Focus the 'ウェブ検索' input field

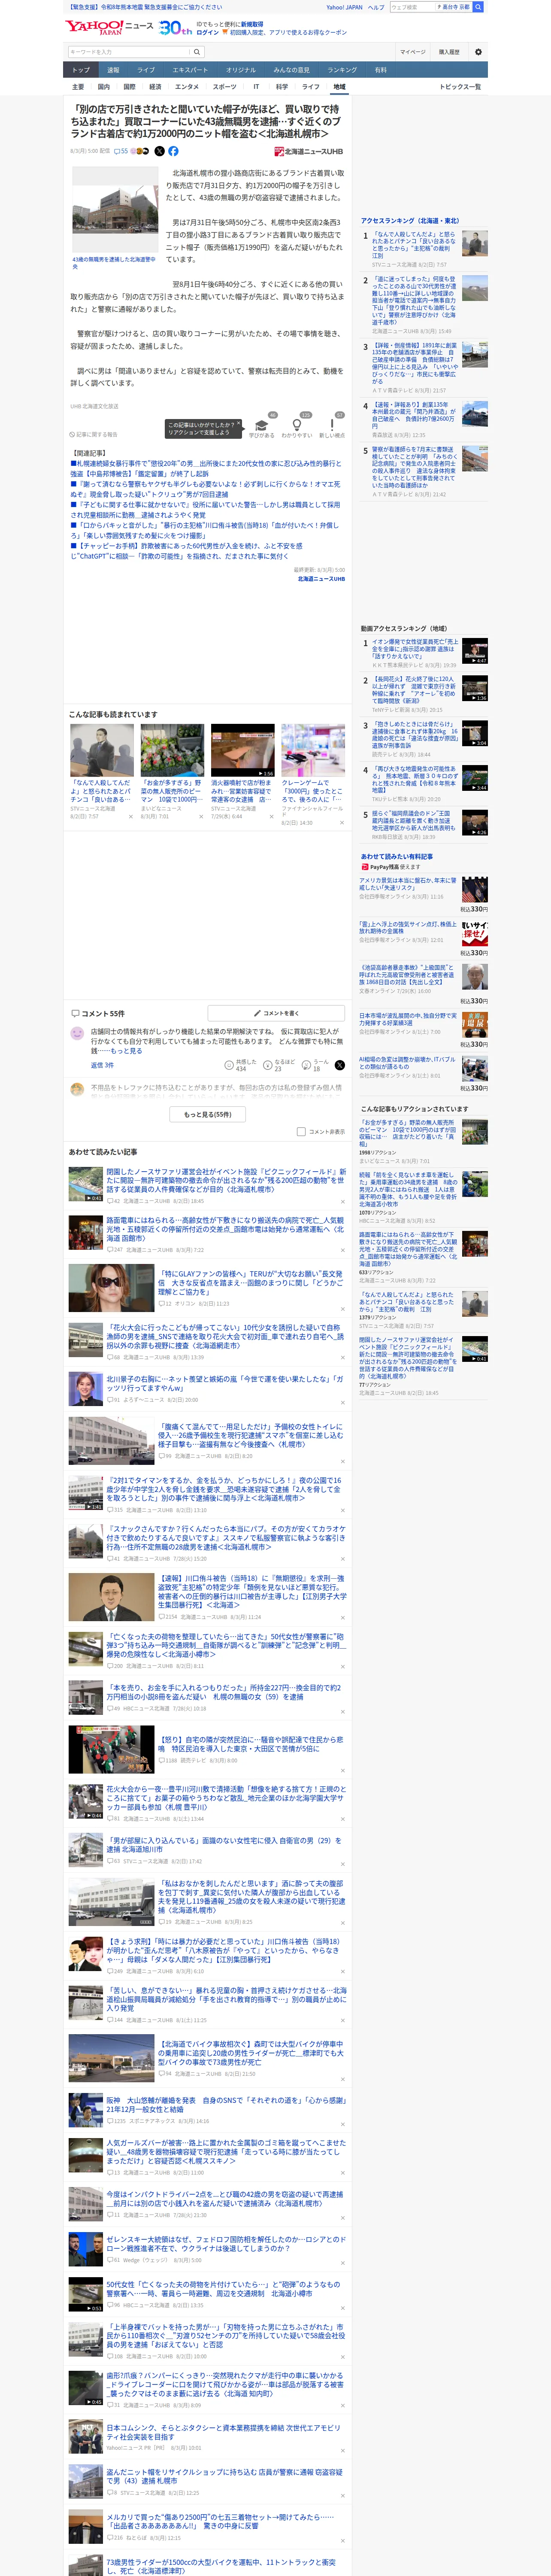[x=413, y=7]
